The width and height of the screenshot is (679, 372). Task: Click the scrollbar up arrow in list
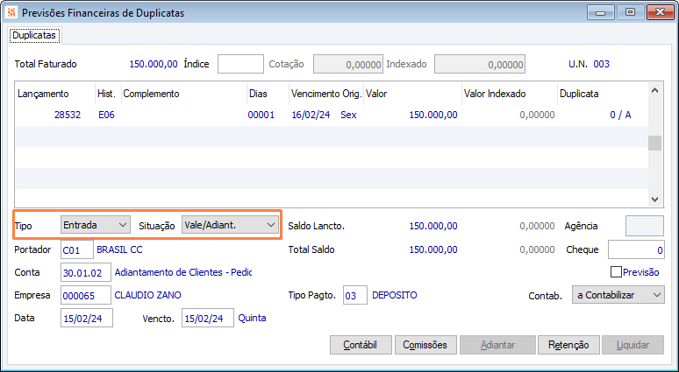(654, 90)
